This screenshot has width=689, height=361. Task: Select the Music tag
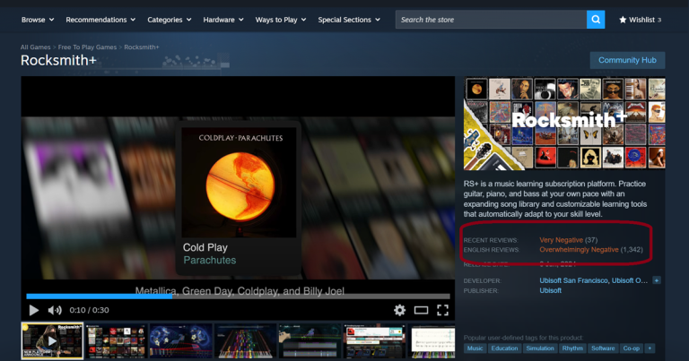coord(475,348)
